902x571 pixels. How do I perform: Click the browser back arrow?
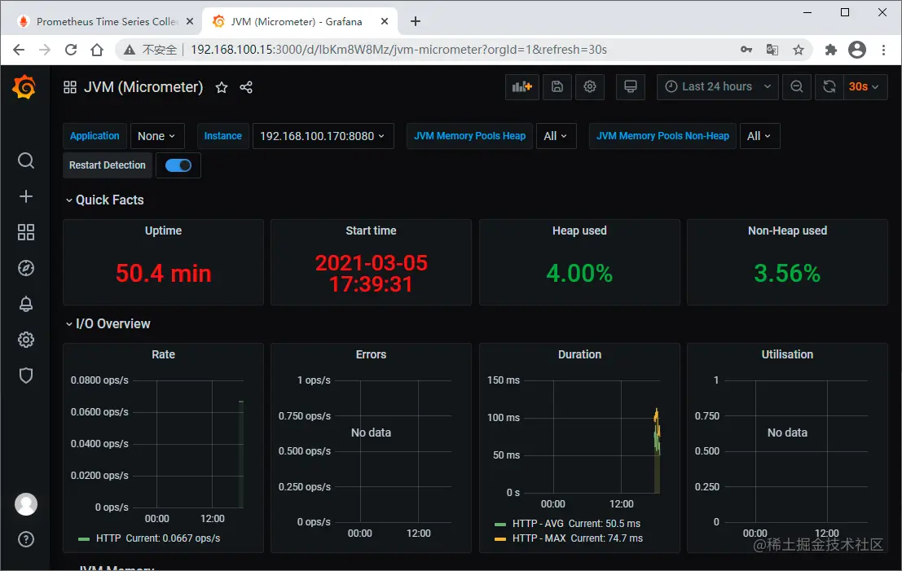[x=19, y=50]
